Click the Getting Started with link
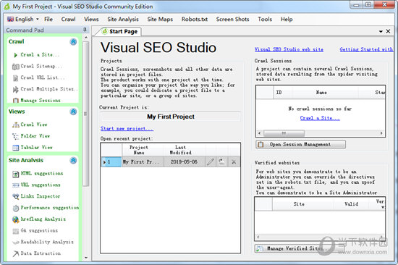 [x=366, y=49]
